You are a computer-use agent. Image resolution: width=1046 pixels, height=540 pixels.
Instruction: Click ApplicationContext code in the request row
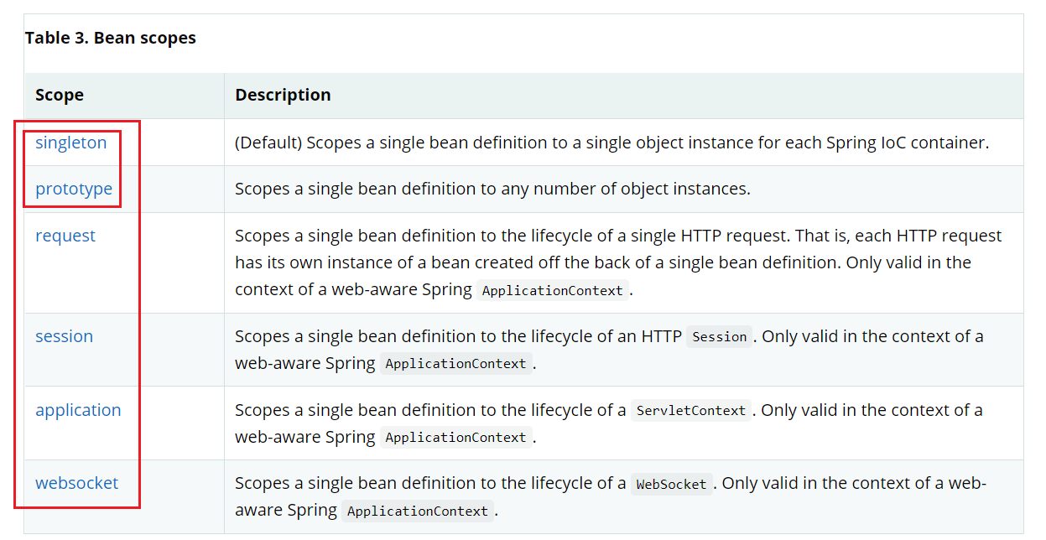click(x=552, y=290)
